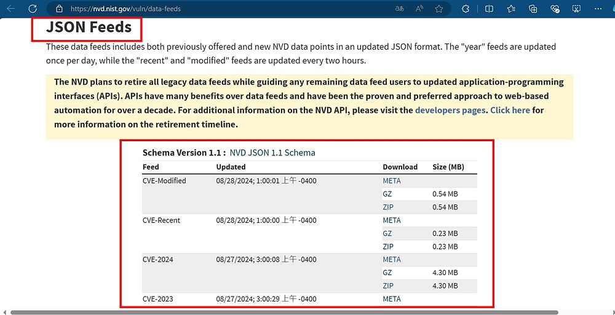615x315 pixels.
Task: Download the CVE-Recent GZ file
Action: tap(387, 233)
